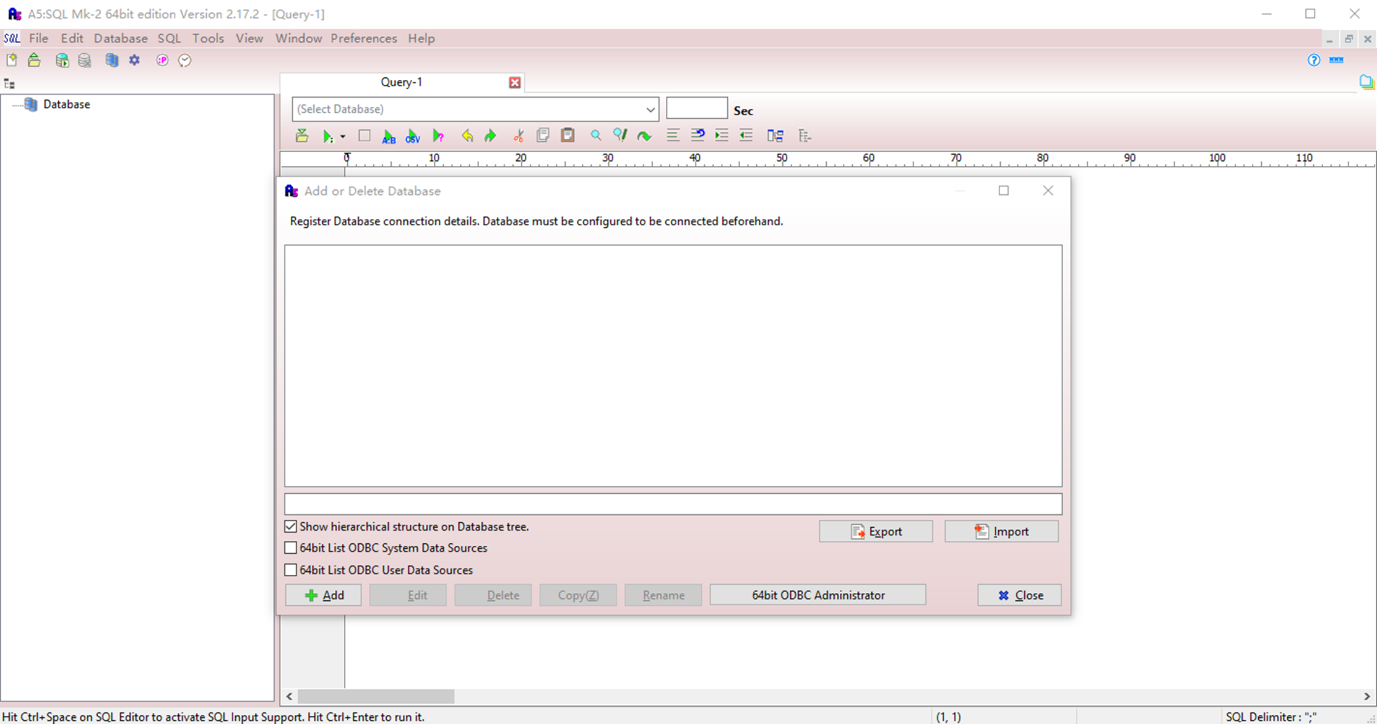Screen dimensions: 1377x724
Task: Click the help question mark icon
Action: 1313,60
